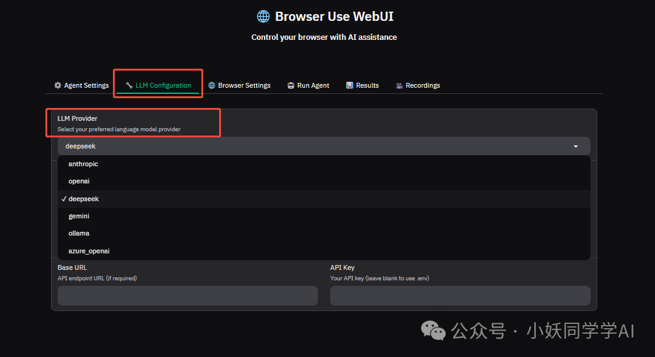Open the Agent Settings tab
Screen dimensions: 655x357
pos(82,85)
